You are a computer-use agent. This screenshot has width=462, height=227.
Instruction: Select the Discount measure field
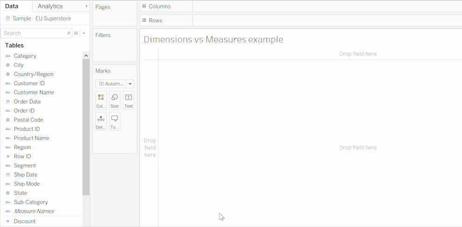[x=25, y=221]
